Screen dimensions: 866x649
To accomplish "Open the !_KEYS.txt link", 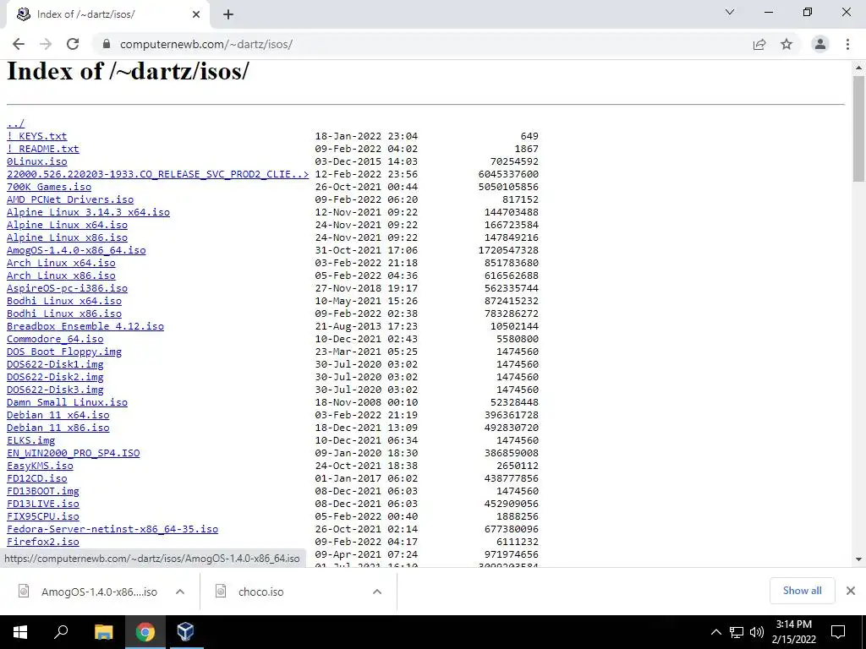I will coord(37,136).
